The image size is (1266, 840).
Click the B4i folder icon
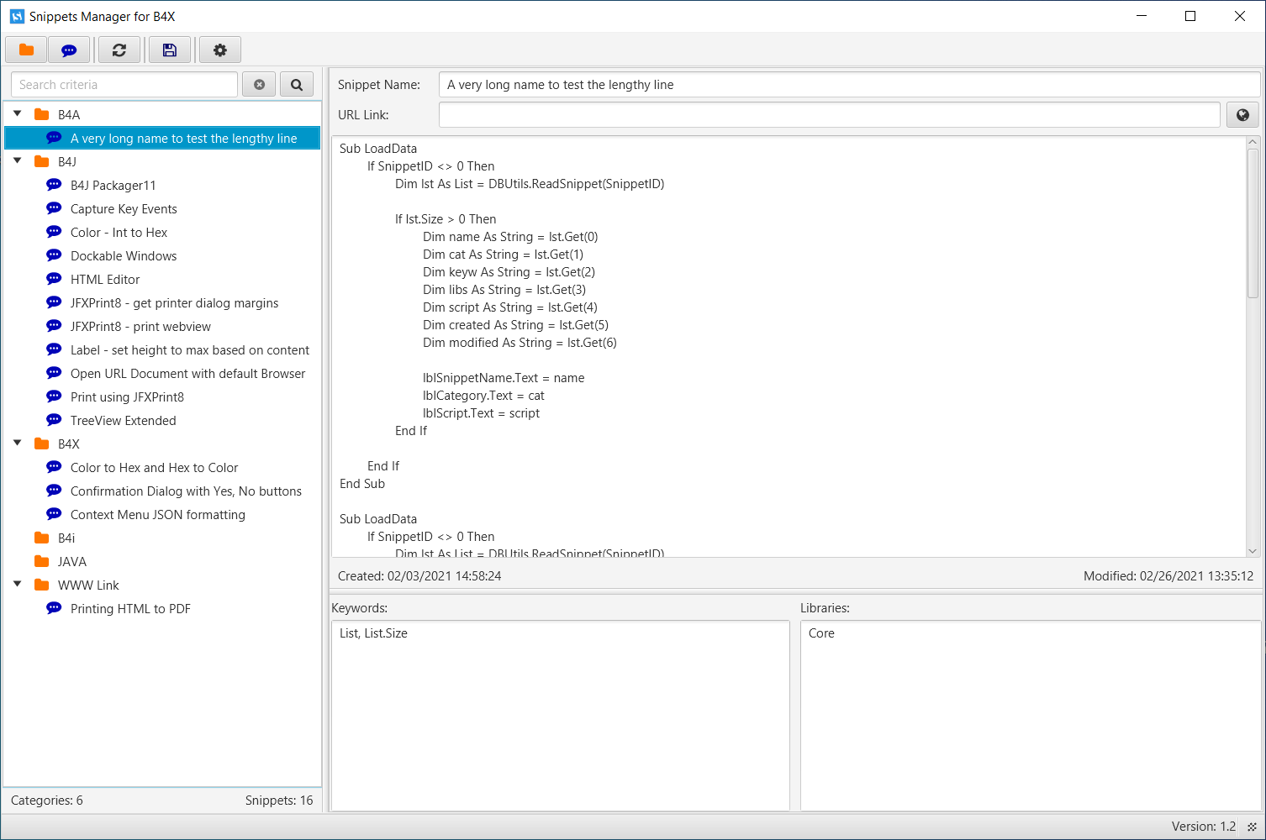tap(41, 538)
